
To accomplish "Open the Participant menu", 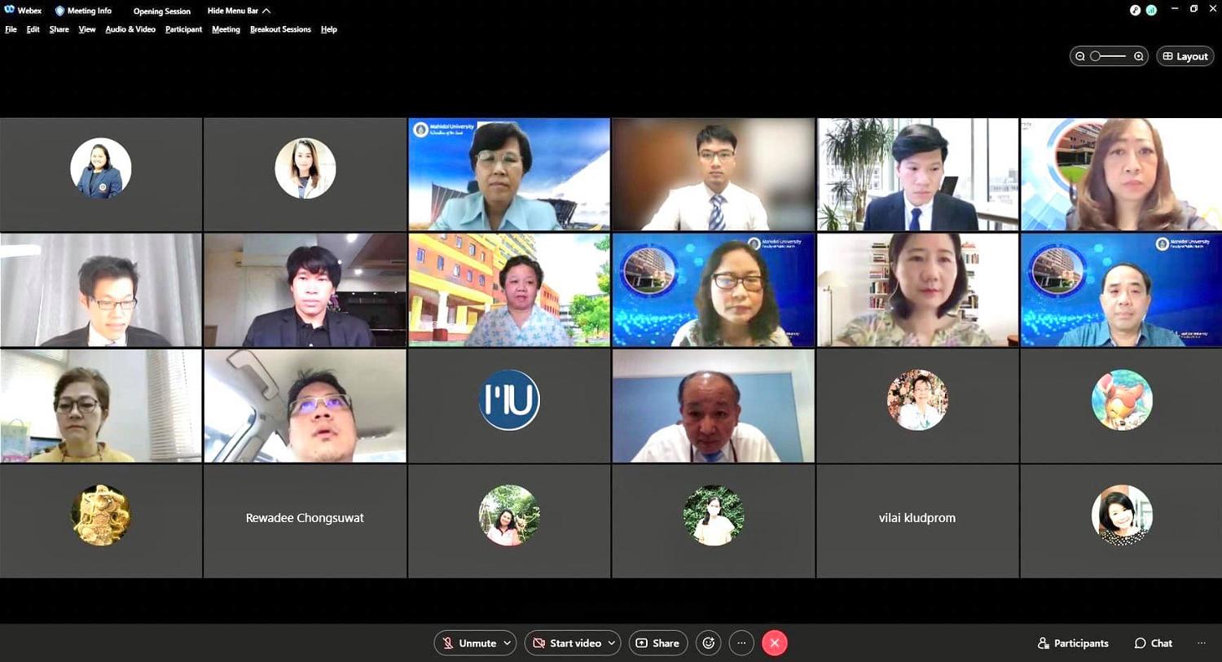I will (x=183, y=29).
